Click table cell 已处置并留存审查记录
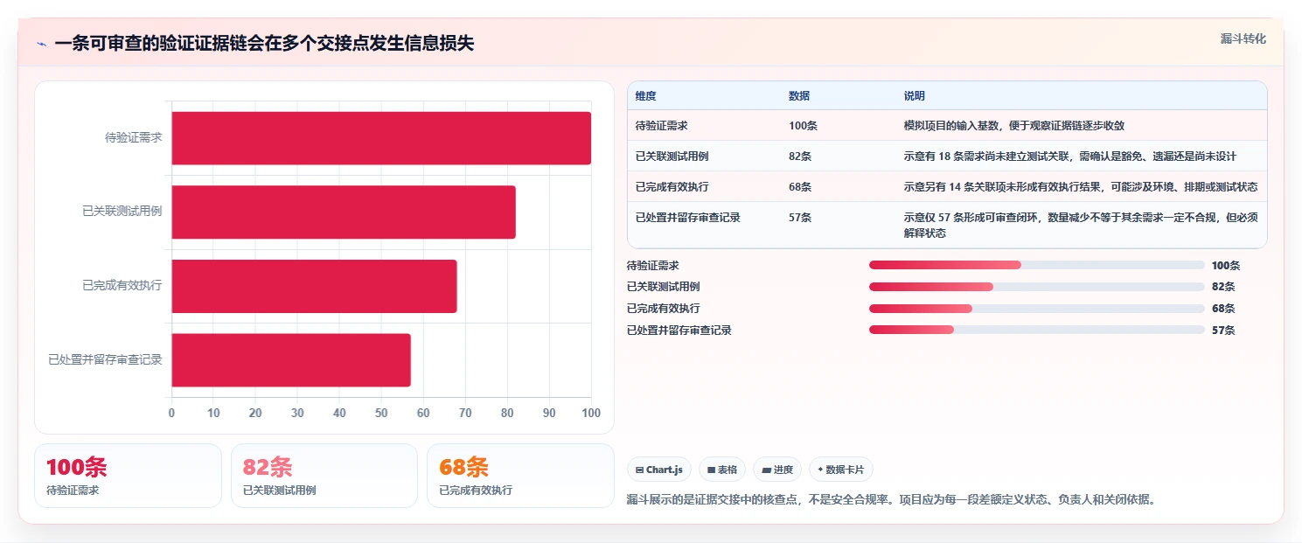This screenshot has height=543, width=1302. point(688,218)
